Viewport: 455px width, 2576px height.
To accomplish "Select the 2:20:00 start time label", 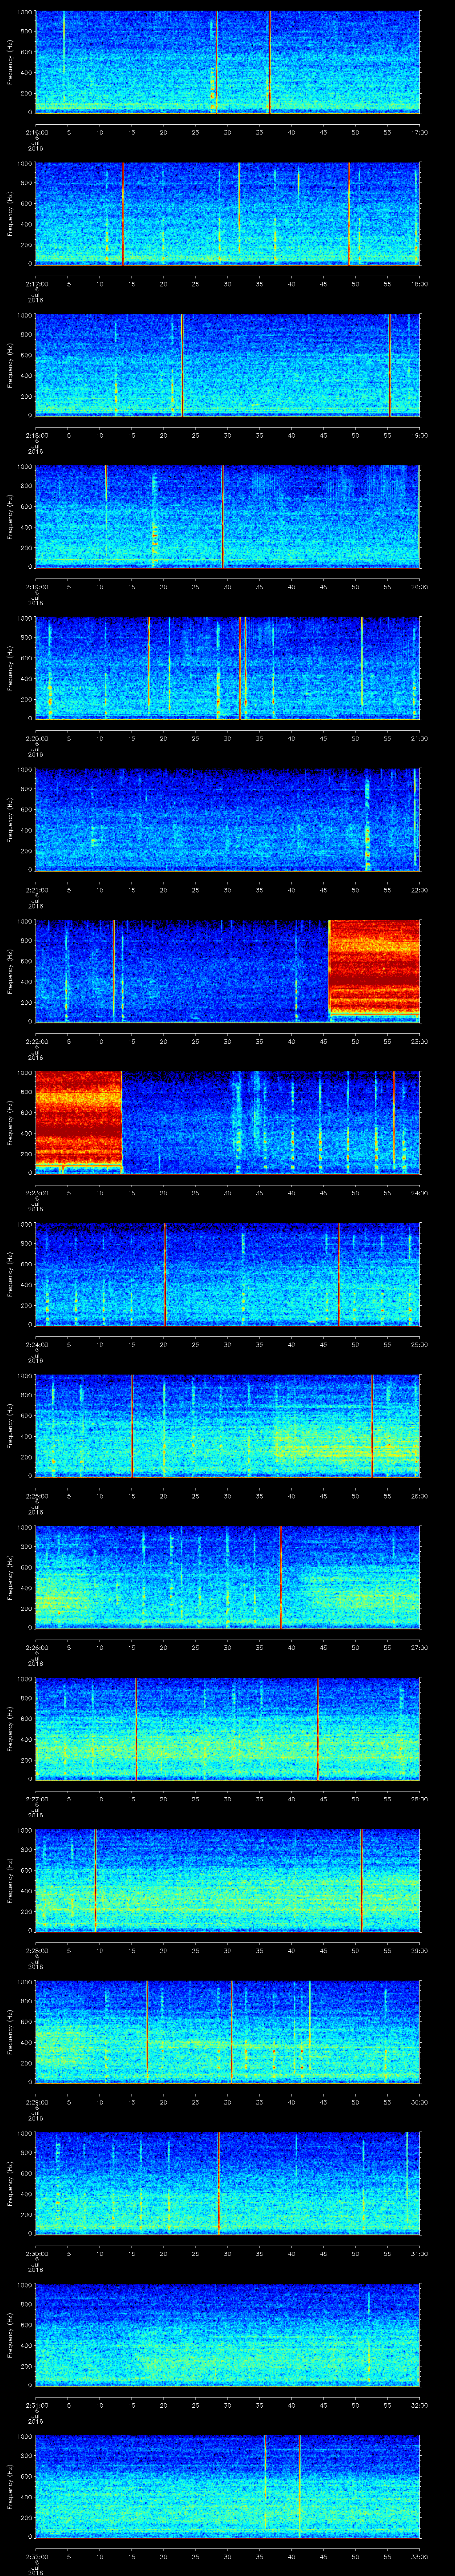I will (x=36, y=738).
